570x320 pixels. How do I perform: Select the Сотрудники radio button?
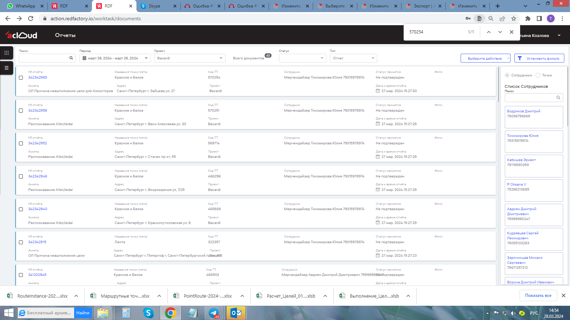click(507, 75)
